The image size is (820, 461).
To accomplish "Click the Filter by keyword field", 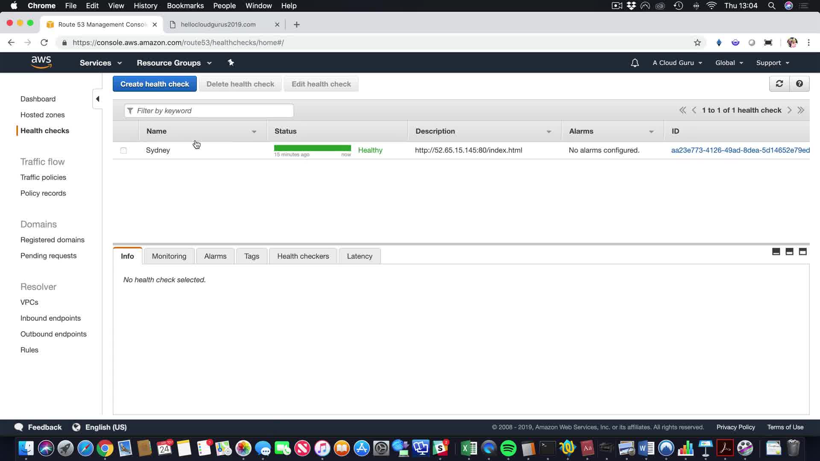I will pos(209,111).
